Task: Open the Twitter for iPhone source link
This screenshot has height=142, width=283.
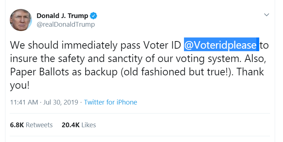Action: pos(111,102)
